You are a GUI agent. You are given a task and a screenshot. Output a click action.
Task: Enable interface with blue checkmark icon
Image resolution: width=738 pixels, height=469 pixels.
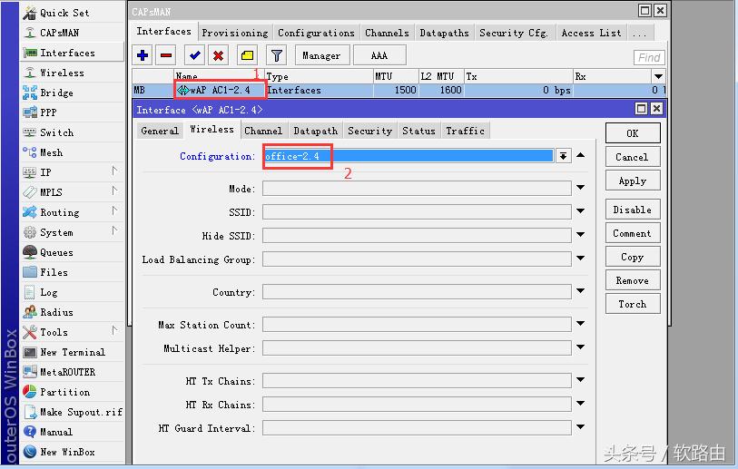tap(194, 55)
